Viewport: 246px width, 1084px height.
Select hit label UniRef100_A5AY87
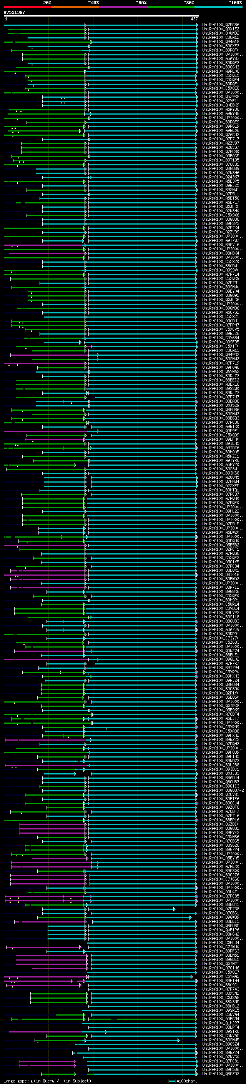tap(221, 59)
